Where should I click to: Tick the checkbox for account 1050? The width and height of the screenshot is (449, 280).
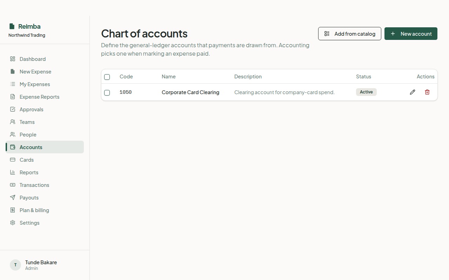click(x=107, y=93)
